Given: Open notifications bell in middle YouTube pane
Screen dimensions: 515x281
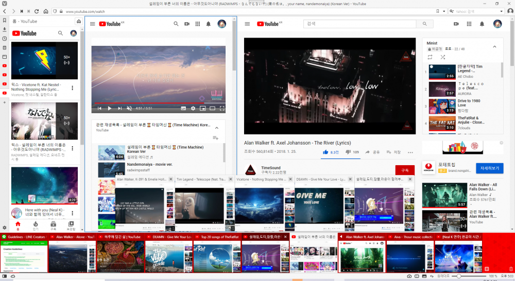Looking at the screenshot, I should point(208,24).
